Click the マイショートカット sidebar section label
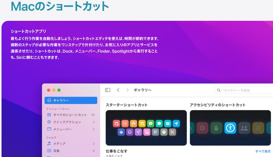This screenshot has width=273, height=157. tap(58, 109)
